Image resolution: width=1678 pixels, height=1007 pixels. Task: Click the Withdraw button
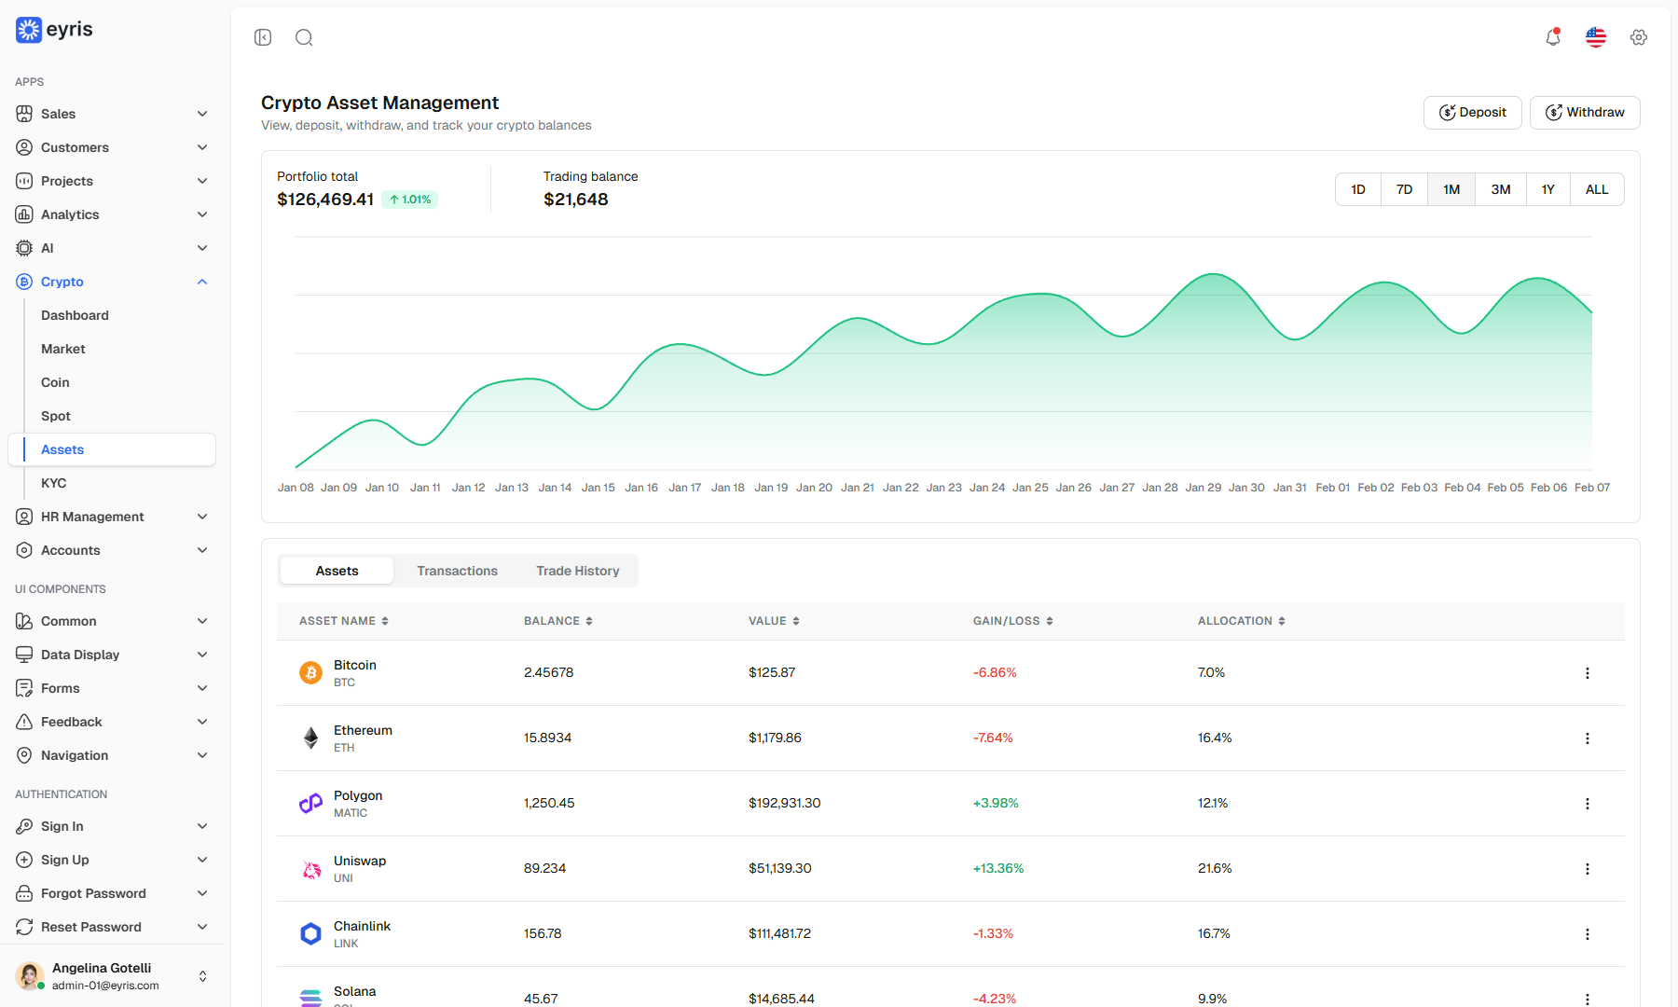pyautogui.click(x=1585, y=113)
